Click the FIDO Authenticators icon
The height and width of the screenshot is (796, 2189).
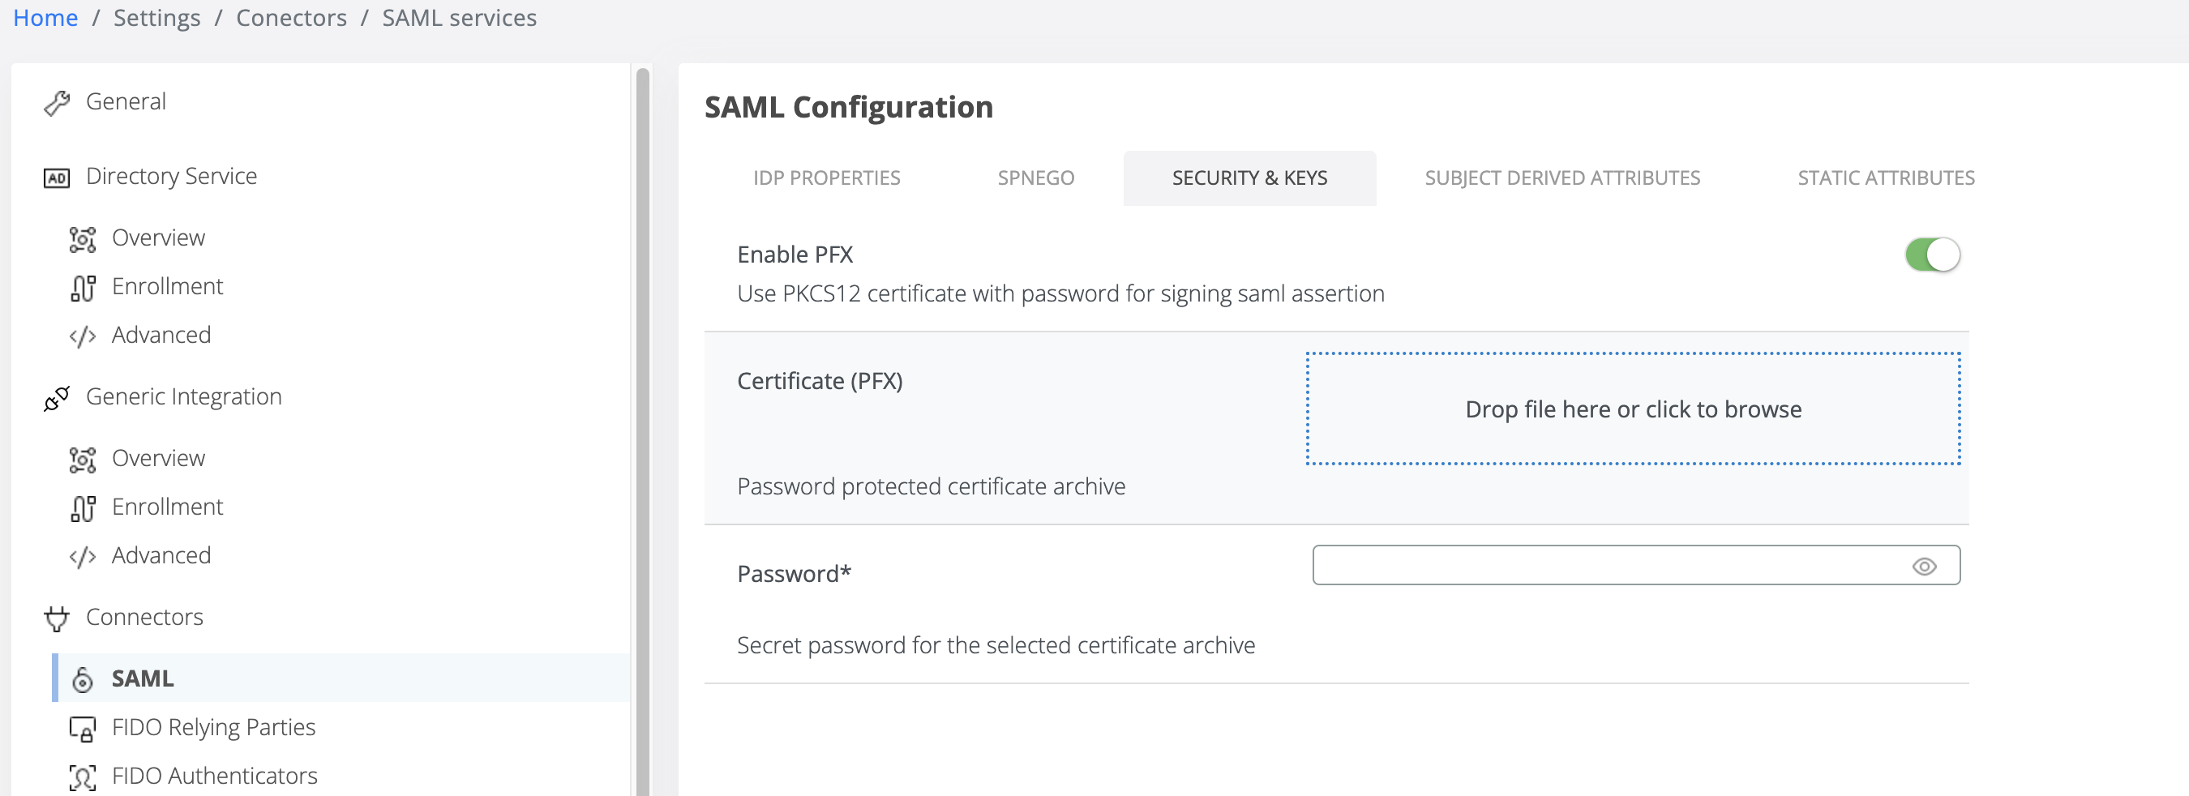point(83,777)
